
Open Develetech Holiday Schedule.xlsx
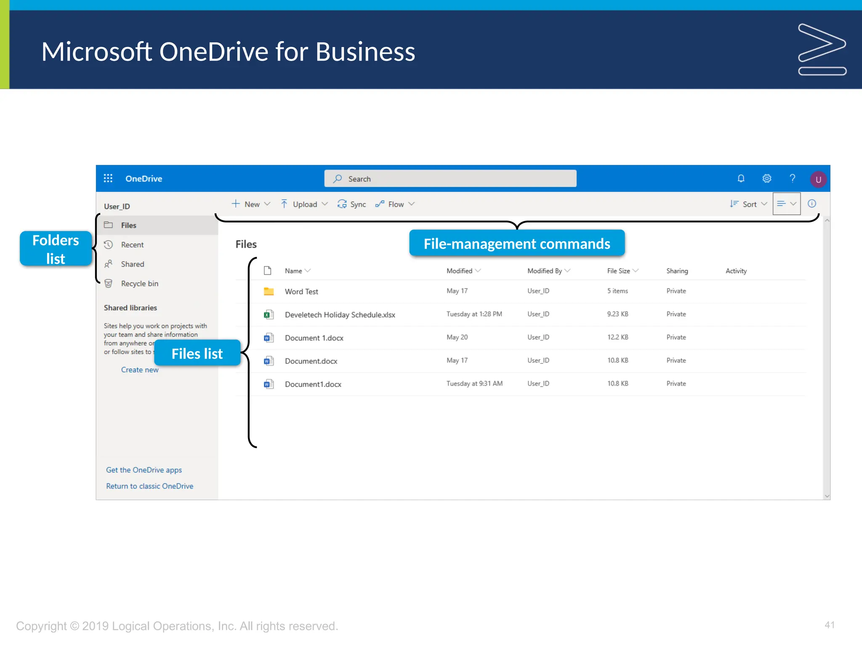[x=340, y=315]
